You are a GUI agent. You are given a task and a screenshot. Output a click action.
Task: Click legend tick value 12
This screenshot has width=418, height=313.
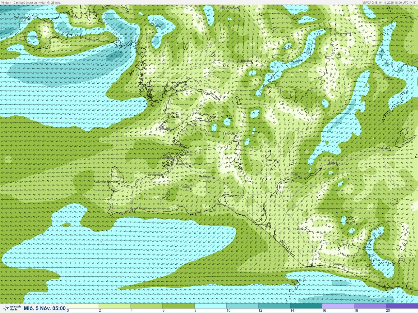(260, 311)
